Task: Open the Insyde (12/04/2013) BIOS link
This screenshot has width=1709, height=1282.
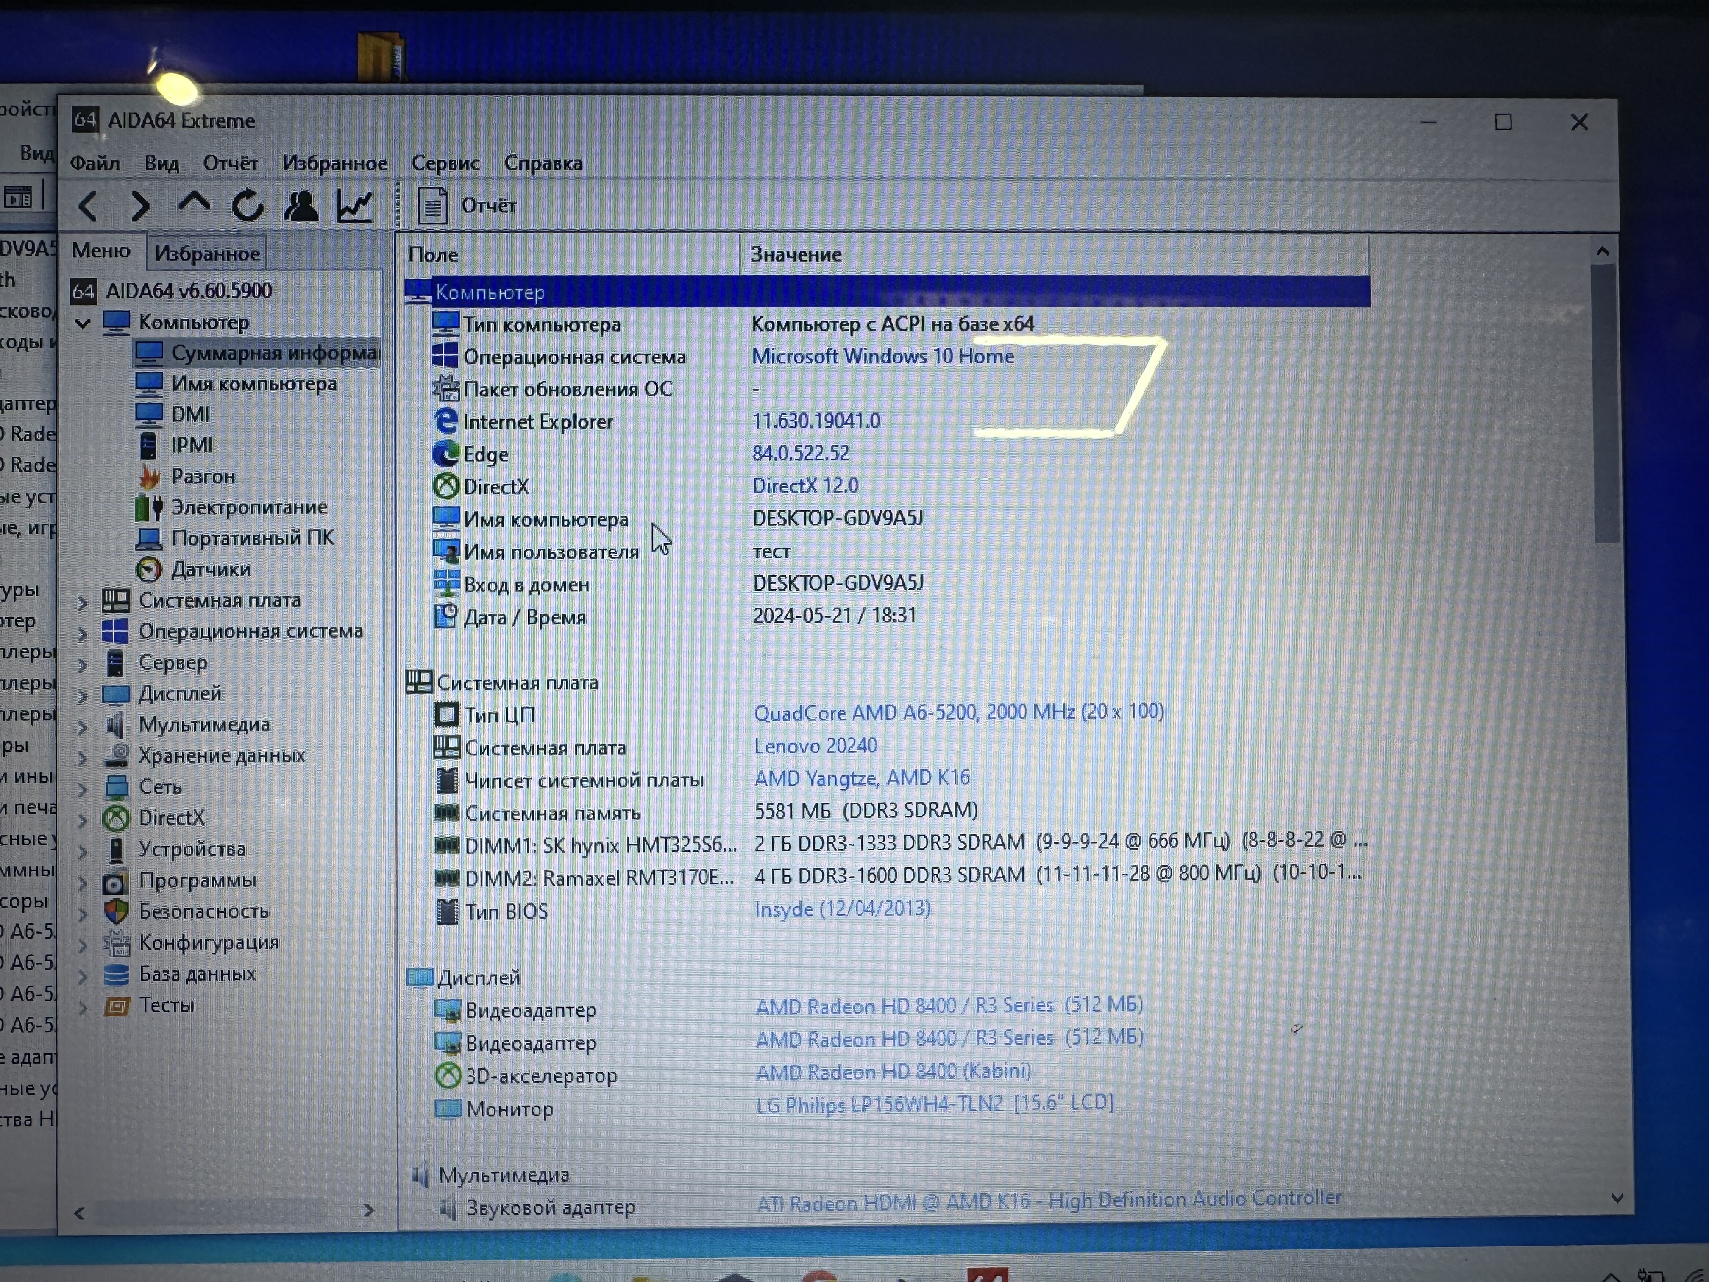Action: point(842,909)
